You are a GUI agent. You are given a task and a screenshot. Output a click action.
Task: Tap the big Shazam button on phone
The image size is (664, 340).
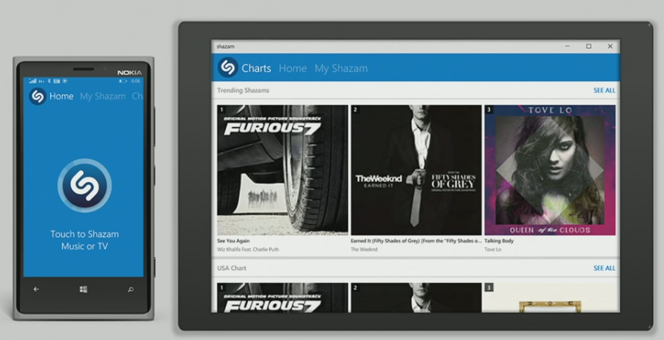pyautogui.click(x=84, y=186)
